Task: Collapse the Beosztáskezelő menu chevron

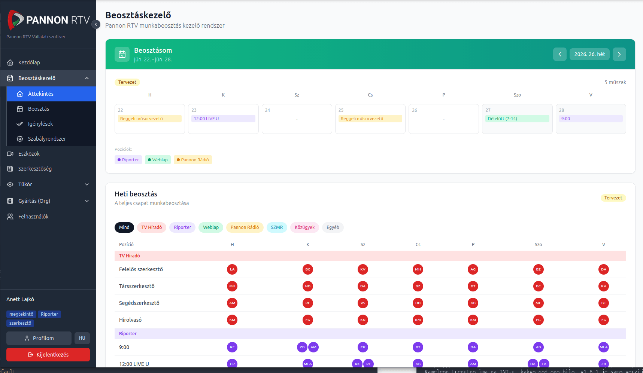Action: (x=87, y=78)
